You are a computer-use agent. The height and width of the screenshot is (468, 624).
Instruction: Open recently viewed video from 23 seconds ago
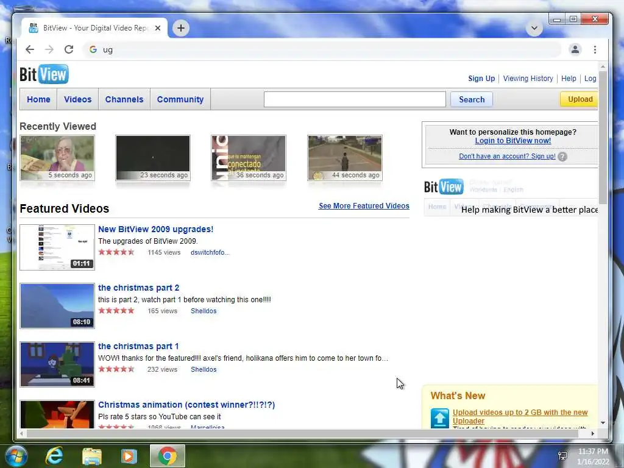153,158
